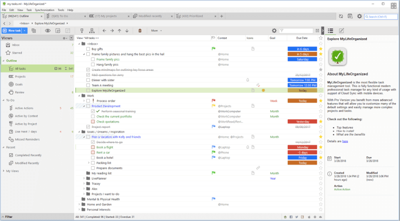Click the green flag on Buy gifts
Screen dimensions: 400x221
[x=214, y=49]
